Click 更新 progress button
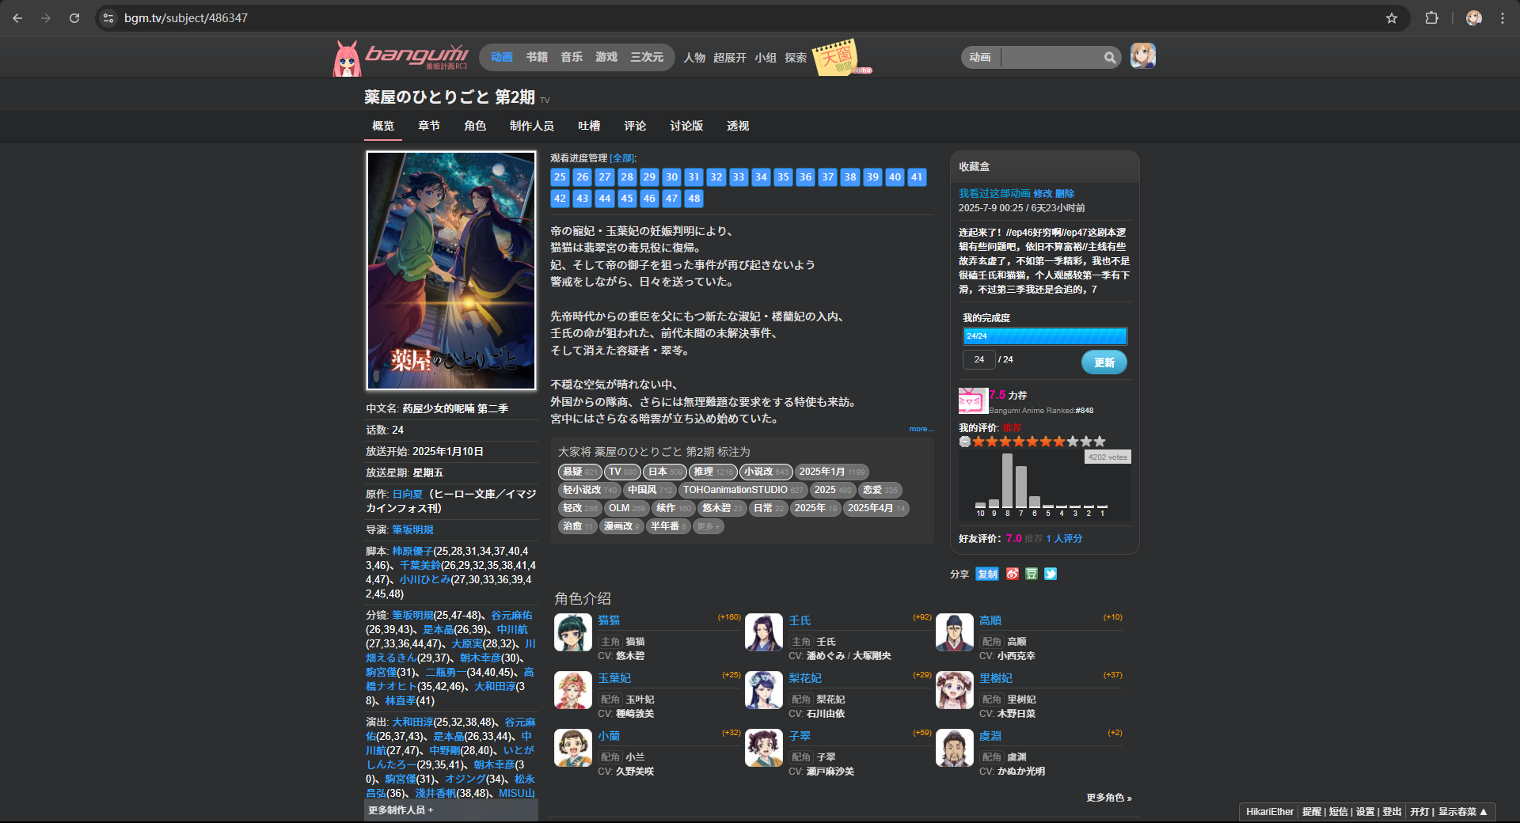Screen dimensions: 1520x823 (1104, 362)
